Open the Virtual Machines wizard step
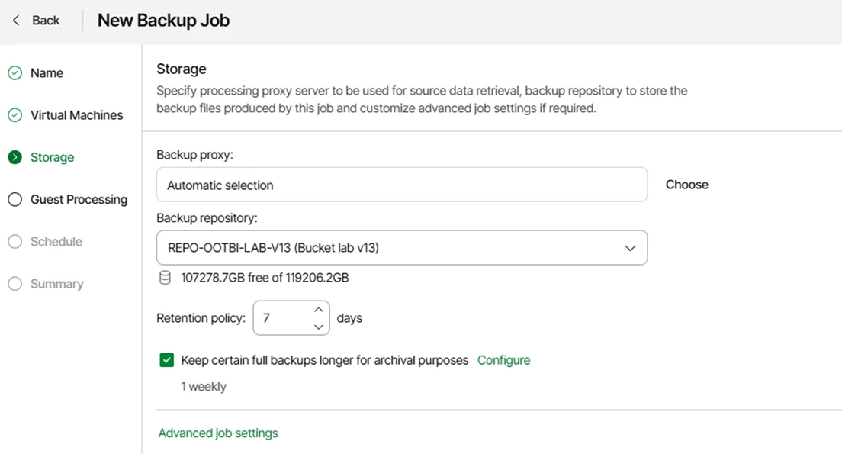 (x=77, y=115)
